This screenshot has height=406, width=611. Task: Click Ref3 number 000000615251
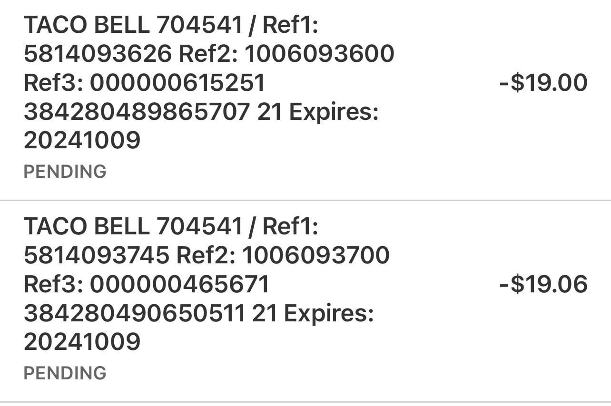tap(177, 83)
